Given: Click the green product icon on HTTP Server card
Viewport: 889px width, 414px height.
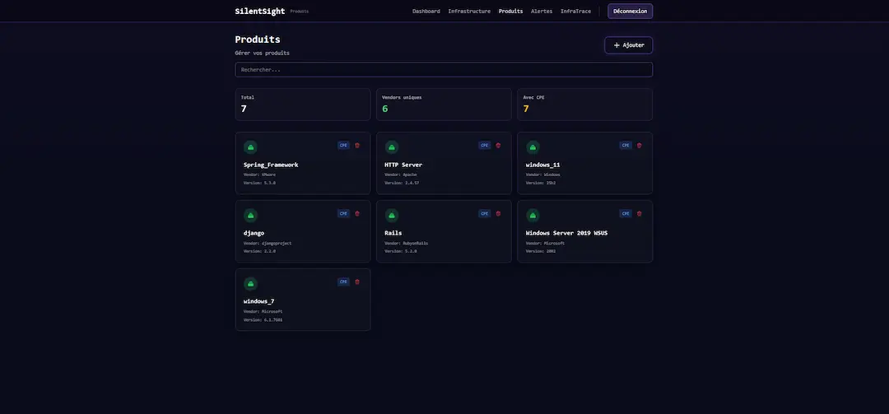Looking at the screenshot, I should coord(392,147).
